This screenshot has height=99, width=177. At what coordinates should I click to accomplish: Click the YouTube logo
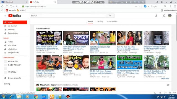coord(15,16)
